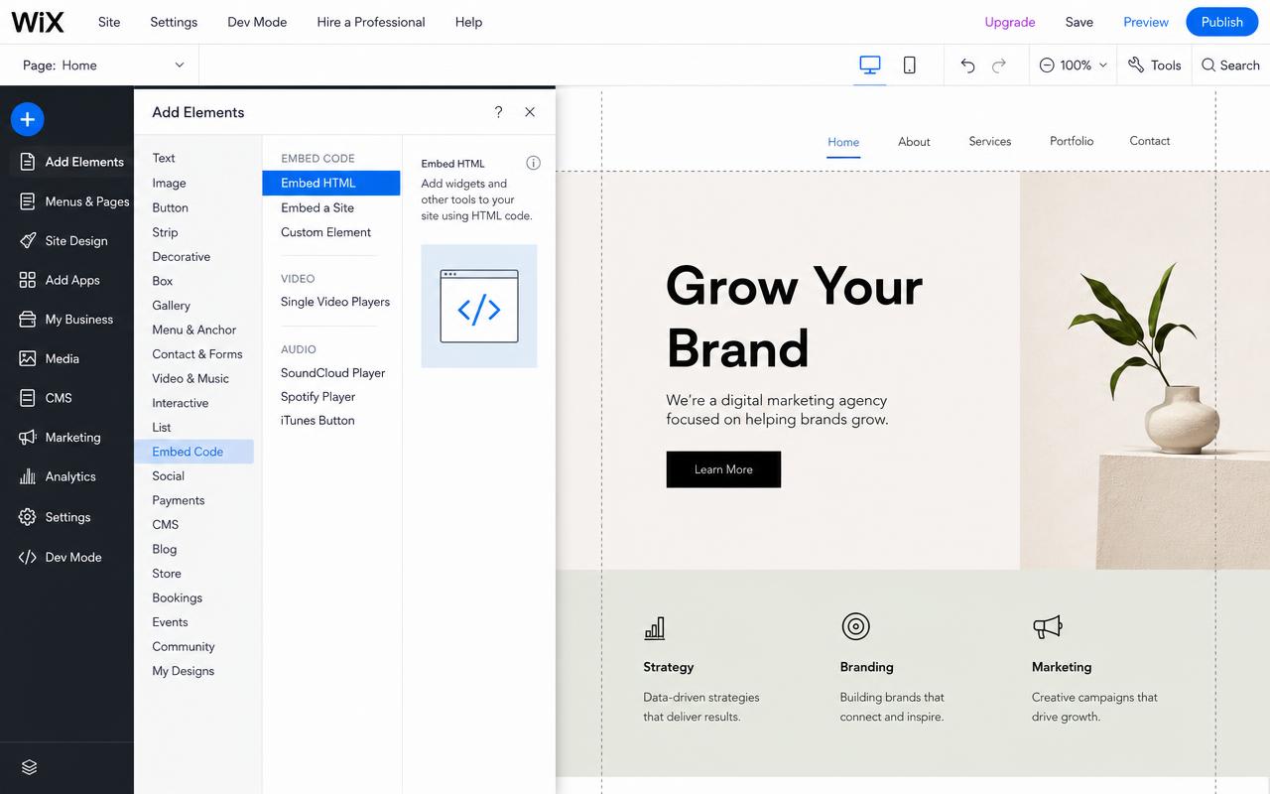The image size is (1270, 794).
Task: Open Menus & Pages in the sidebar
Action: click(x=74, y=201)
